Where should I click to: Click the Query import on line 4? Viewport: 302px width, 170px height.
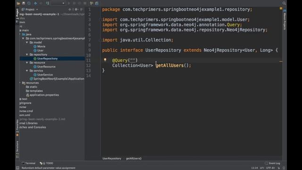(233, 25)
